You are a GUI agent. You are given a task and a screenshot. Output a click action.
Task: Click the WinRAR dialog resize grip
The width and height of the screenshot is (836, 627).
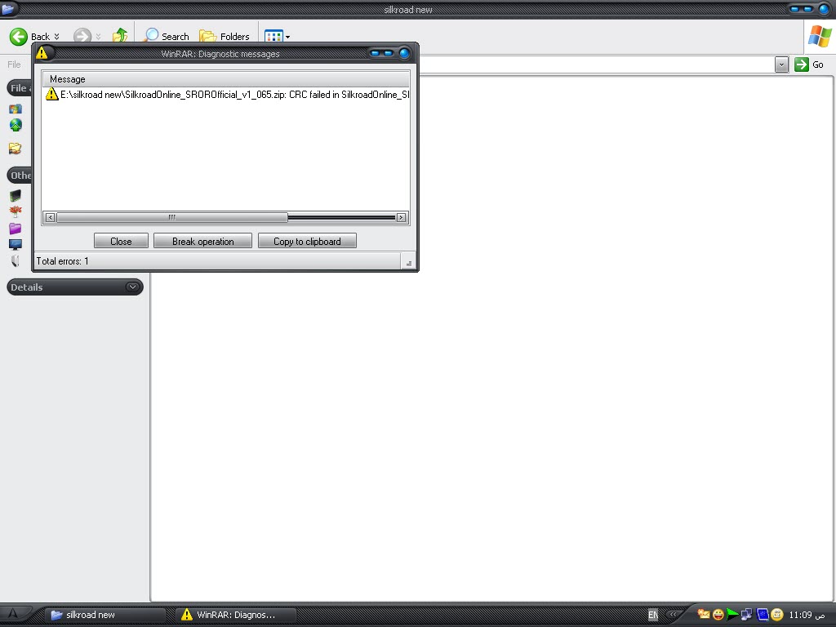(x=409, y=263)
